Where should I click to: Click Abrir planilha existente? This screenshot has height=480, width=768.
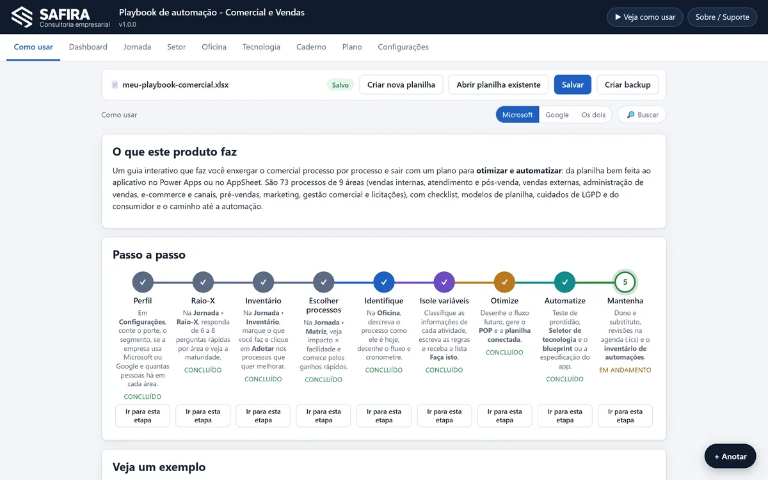[x=499, y=84]
